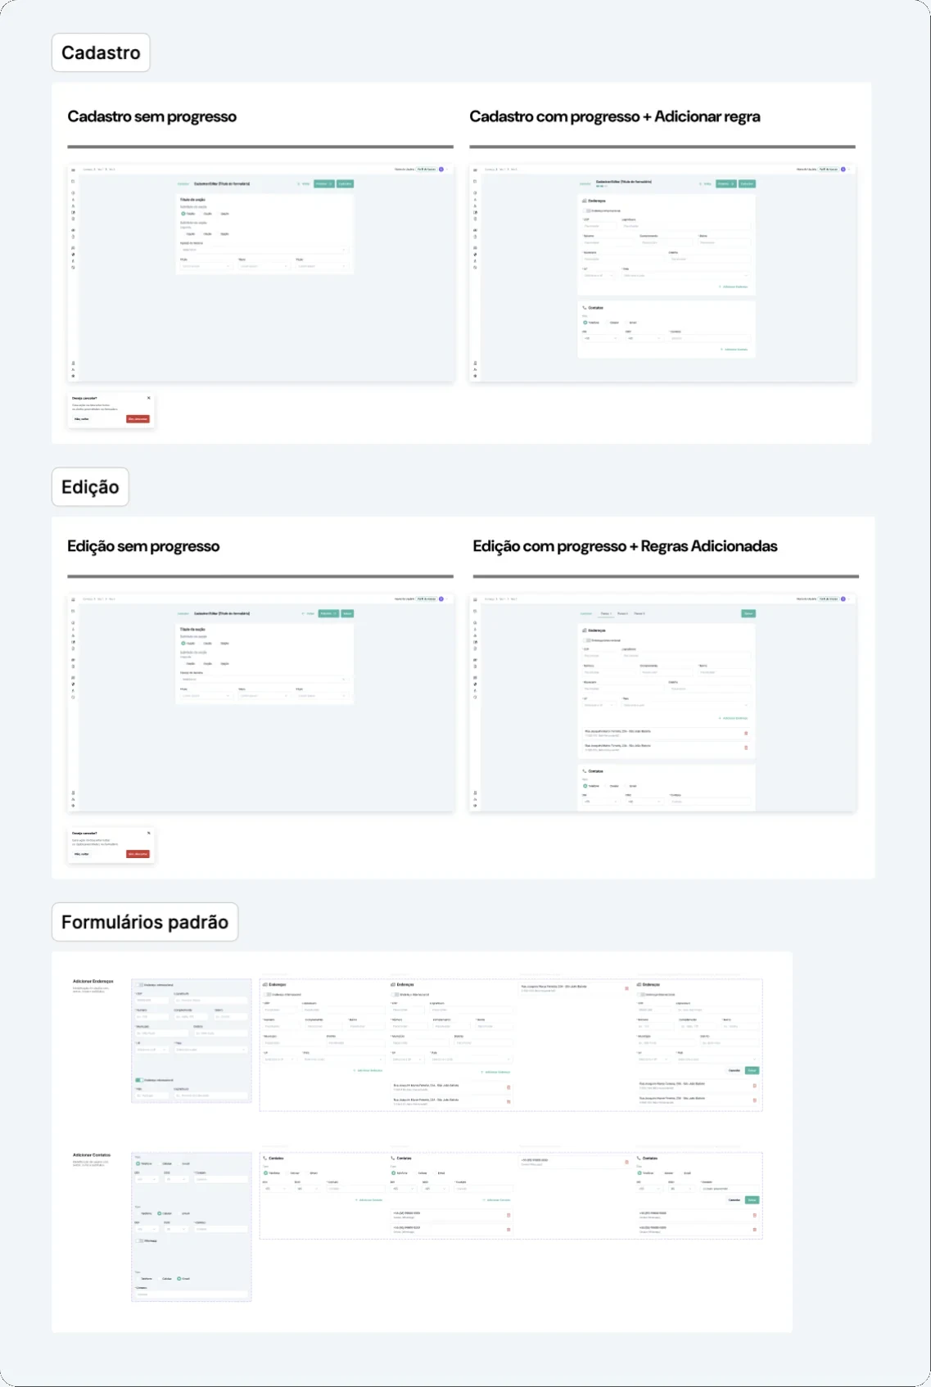The image size is (931, 1387).
Task: Open hamburger menu in Cadastro com progresso frame
Action: coord(475,169)
